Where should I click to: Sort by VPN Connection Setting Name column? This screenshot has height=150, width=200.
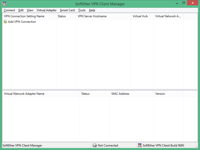29,16
